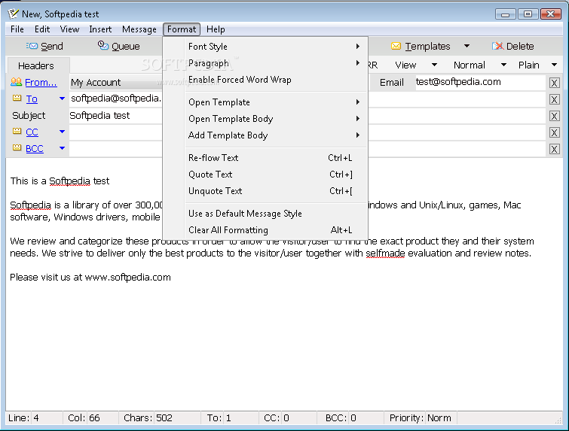Remove the From row with its X box
Screen dimensions: 569x431
coord(554,83)
